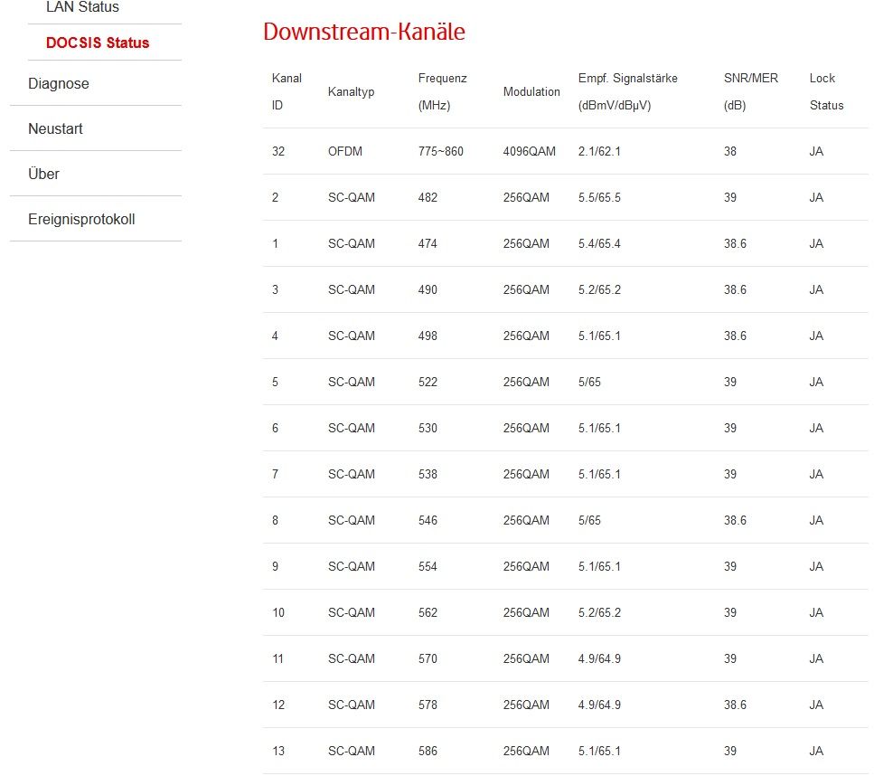The width and height of the screenshot is (874, 776).
Task: Open Ereignisprotokoll in the sidebar
Action: click(x=81, y=219)
